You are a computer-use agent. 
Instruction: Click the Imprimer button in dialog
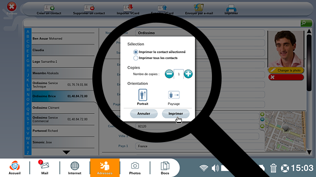pos(176,113)
